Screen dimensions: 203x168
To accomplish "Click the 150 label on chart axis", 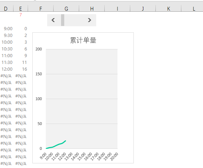I will point(39,74).
